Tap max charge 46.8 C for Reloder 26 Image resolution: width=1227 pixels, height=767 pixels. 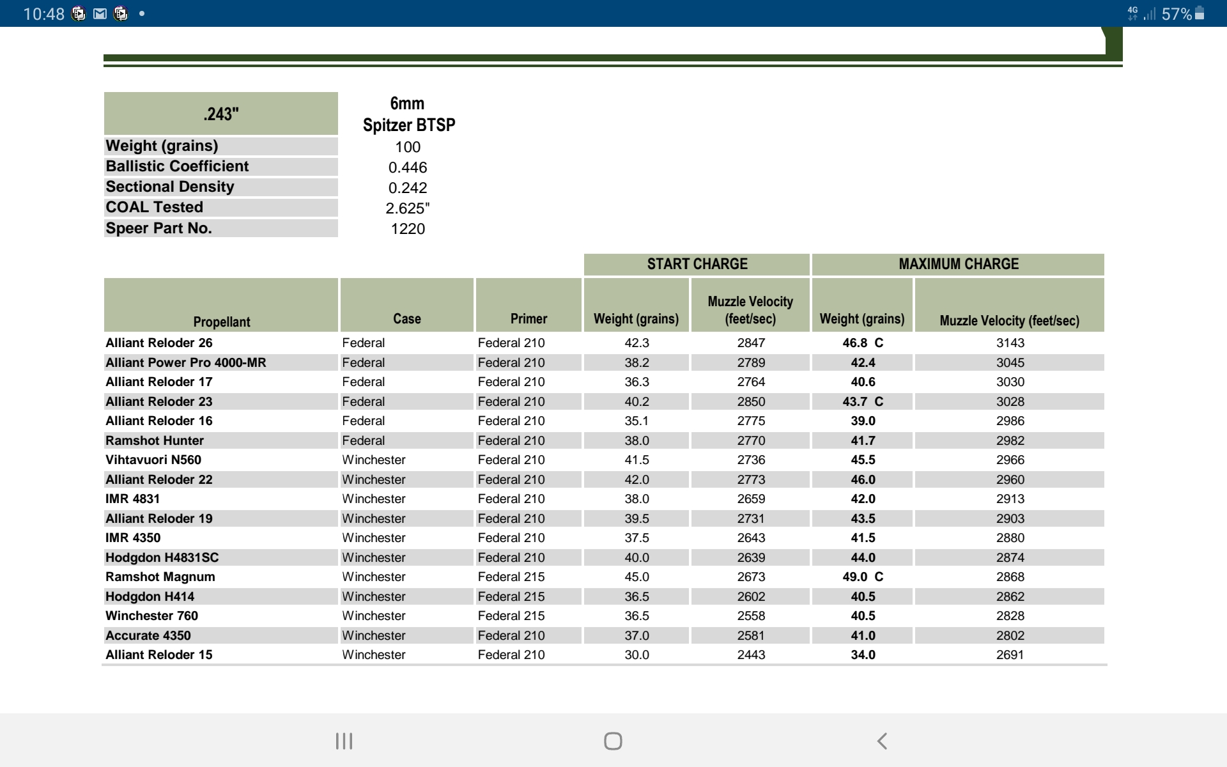coord(863,343)
